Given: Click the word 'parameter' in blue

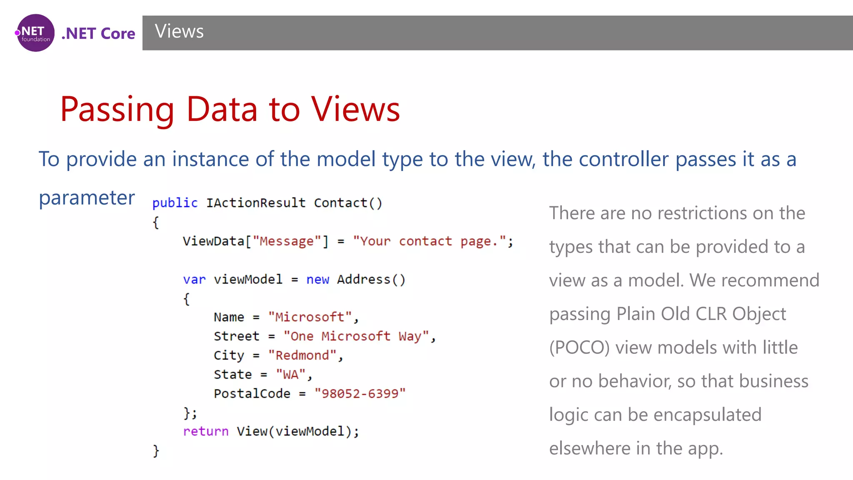Looking at the screenshot, I should click(x=87, y=197).
